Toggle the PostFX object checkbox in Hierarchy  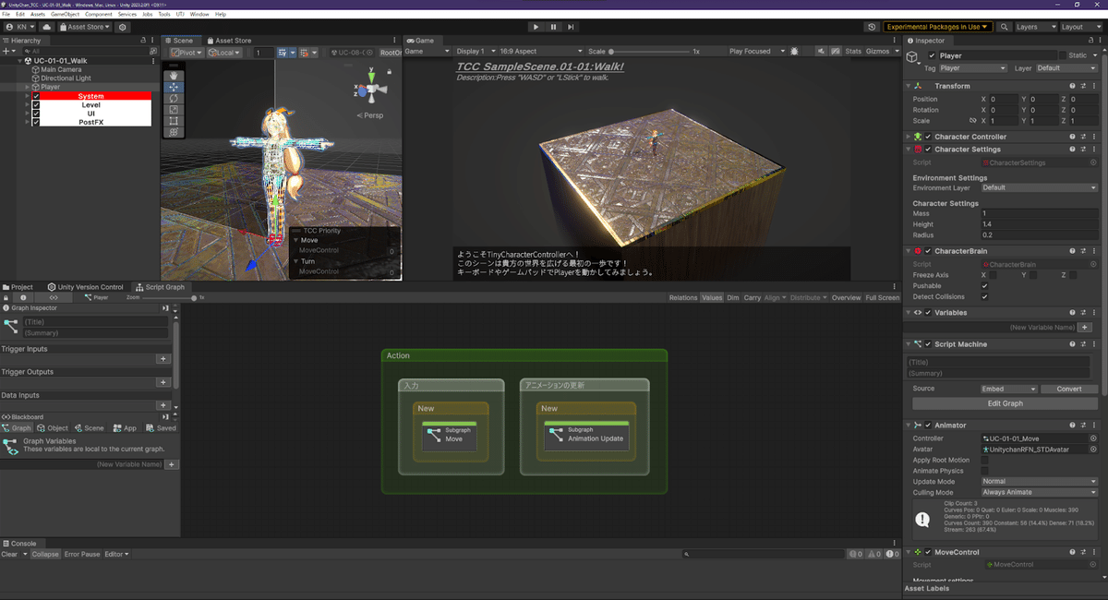36,122
